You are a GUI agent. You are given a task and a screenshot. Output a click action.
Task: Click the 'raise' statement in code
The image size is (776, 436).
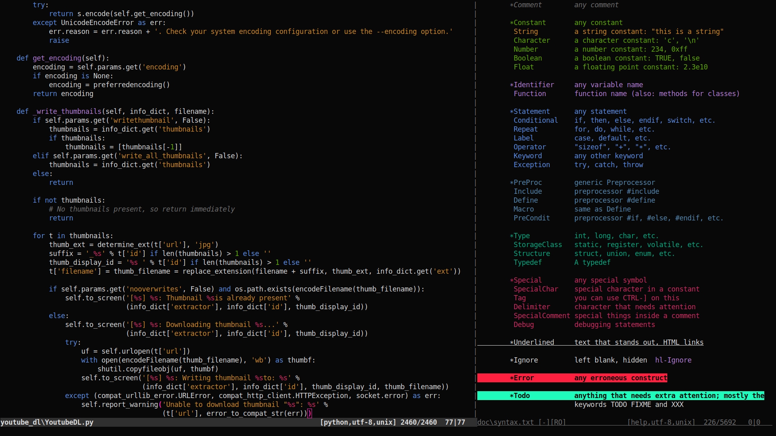click(x=59, y=40)
